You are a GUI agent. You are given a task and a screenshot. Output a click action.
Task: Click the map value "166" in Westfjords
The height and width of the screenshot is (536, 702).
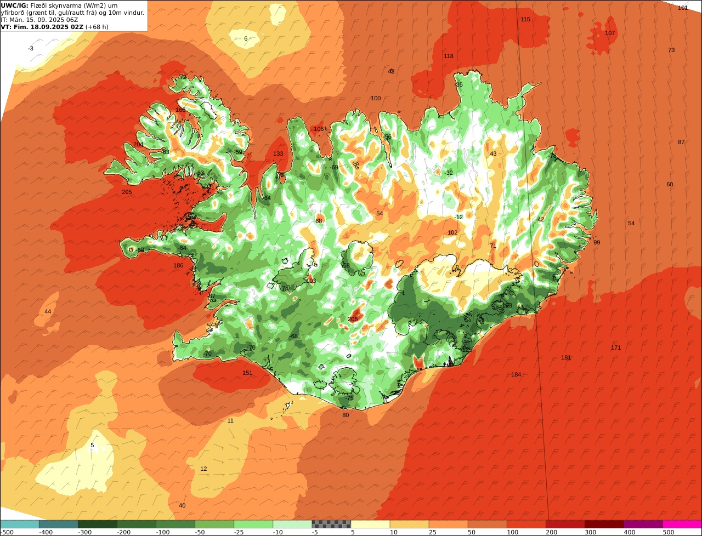180,110
